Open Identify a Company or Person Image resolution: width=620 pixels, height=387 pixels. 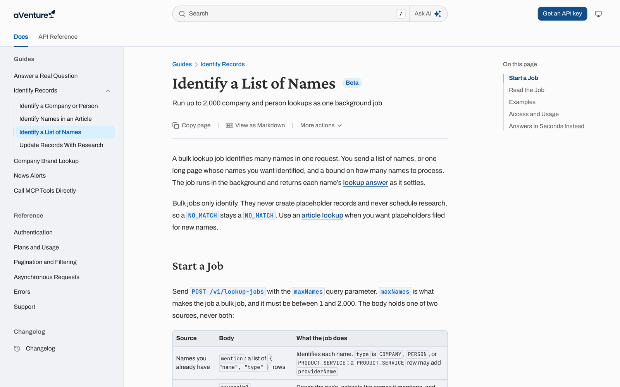pyautogui.click(x=59, y=106)
